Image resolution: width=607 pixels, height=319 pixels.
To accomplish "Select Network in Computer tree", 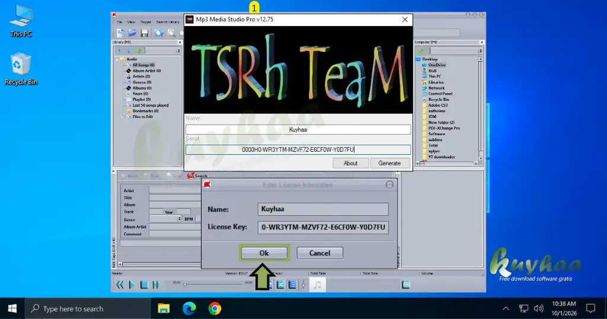I will pos(436,88).
